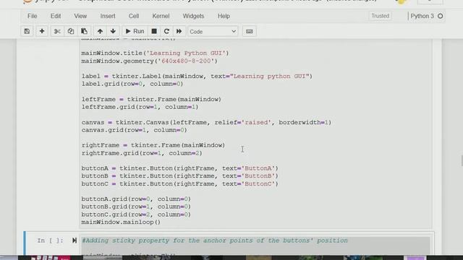The height and width of the screenshot is (260, 463).
Task: Interrupt the kernel with the stop icon
Action: point(154,31)
